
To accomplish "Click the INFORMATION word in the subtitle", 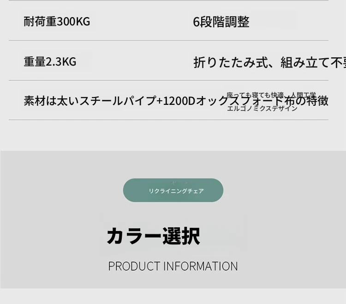I will click(x=201, y=266).
